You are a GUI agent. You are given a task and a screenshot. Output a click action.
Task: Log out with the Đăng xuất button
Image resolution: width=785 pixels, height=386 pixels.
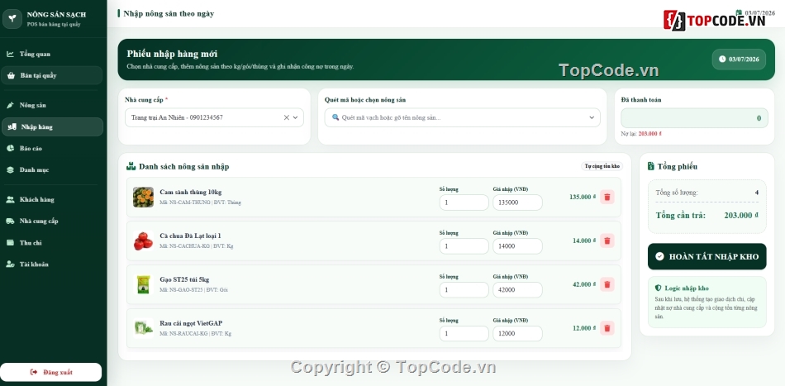[x=51, y=372]
